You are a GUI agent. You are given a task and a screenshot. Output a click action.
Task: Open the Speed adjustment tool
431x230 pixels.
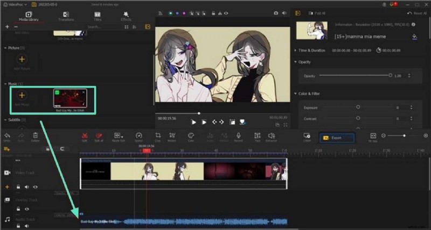click(138, 137)
